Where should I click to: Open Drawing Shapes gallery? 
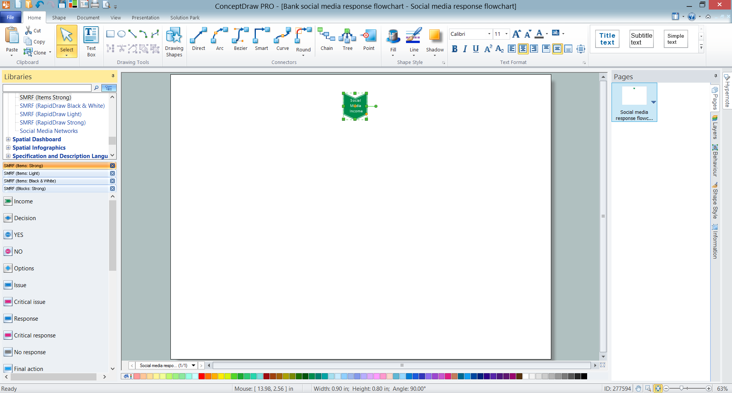pos(174,42)
